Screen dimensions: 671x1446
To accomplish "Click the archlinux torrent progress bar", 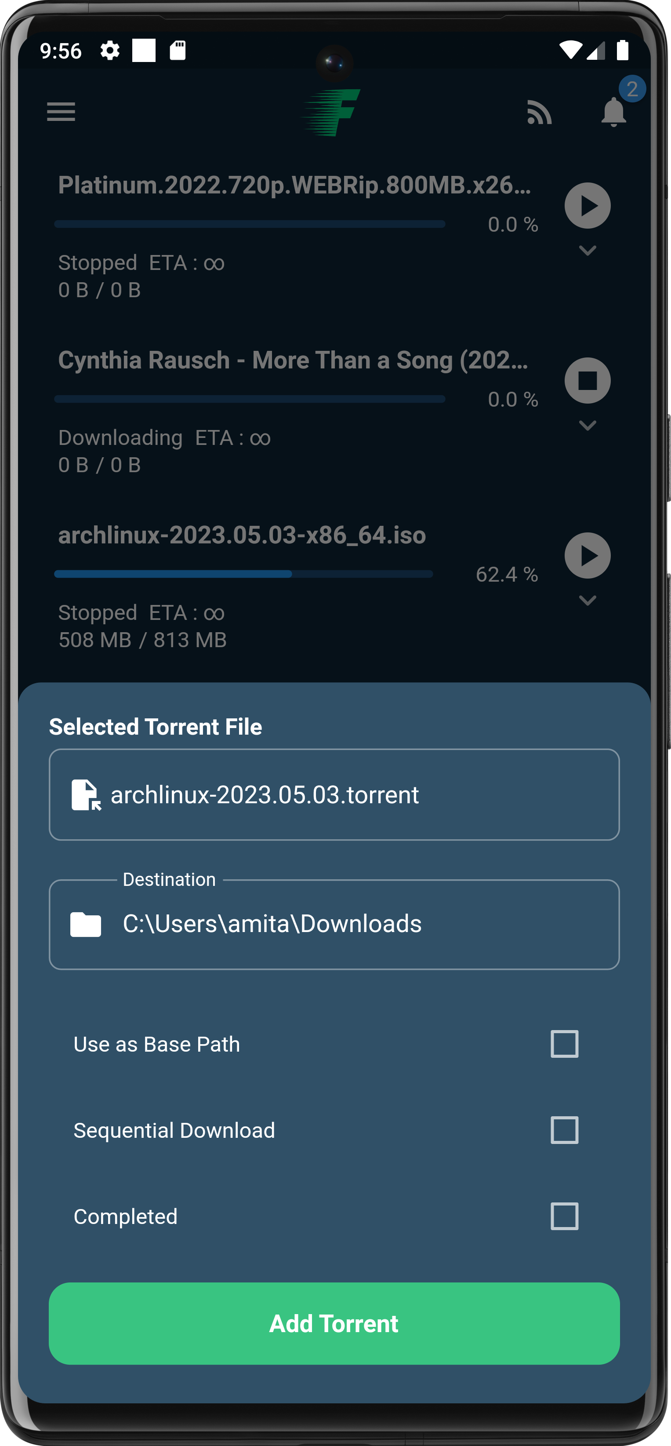I will [x=244, y=574].
